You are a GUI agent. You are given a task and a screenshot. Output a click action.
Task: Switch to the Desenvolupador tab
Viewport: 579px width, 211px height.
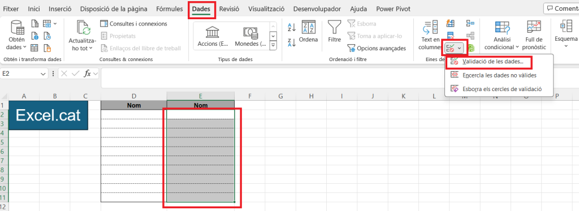317,9
